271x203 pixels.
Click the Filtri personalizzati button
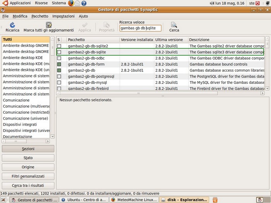28,176
